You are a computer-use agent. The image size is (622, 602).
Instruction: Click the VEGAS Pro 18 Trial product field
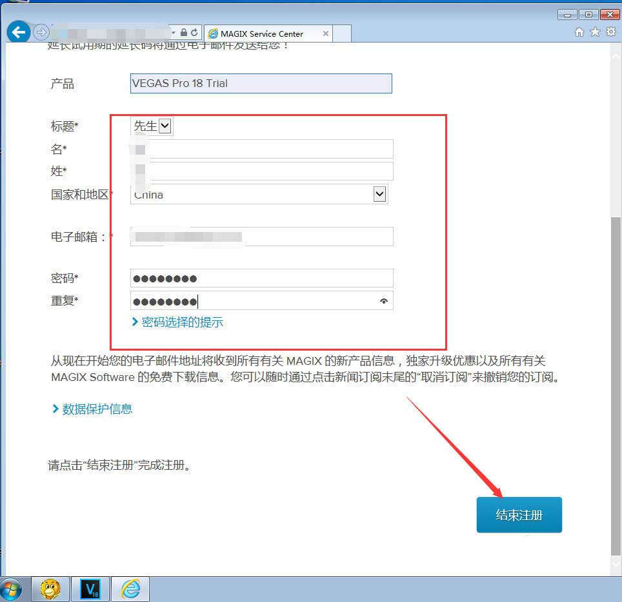pos(261,83)
